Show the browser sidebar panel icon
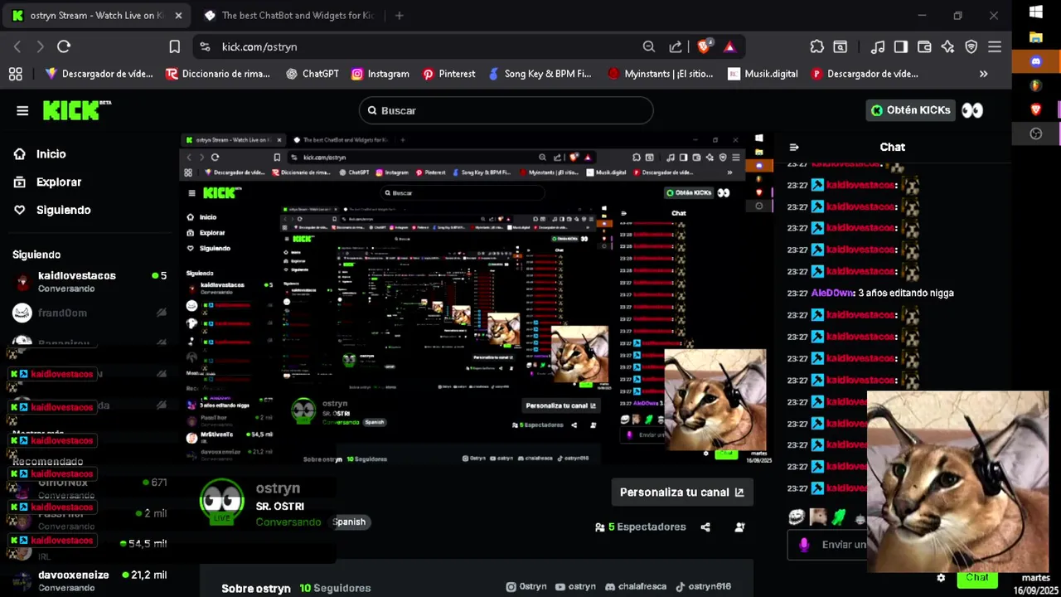The image size is (1061, 597). (x=901, y=47)
